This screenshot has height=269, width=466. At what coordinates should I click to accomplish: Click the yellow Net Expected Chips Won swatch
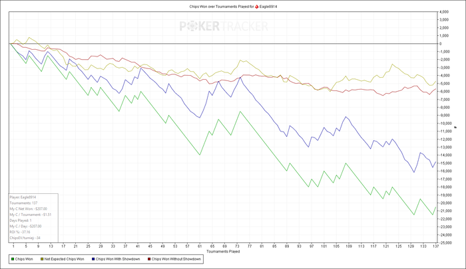pyautogui.click(x=41, y=259)
